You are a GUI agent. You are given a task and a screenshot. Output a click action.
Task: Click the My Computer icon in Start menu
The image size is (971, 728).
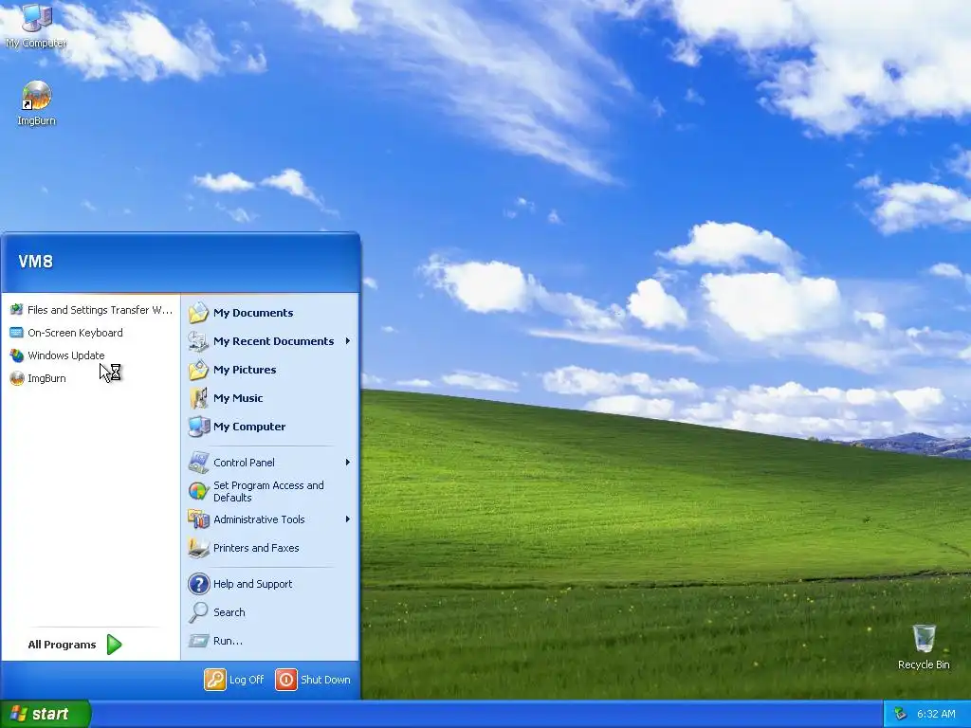[x=199, y=427]
